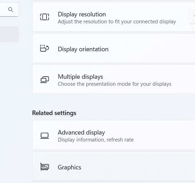Click the magnifying glass search icon
The image size is (195, 183).
[x=10, y=10]
